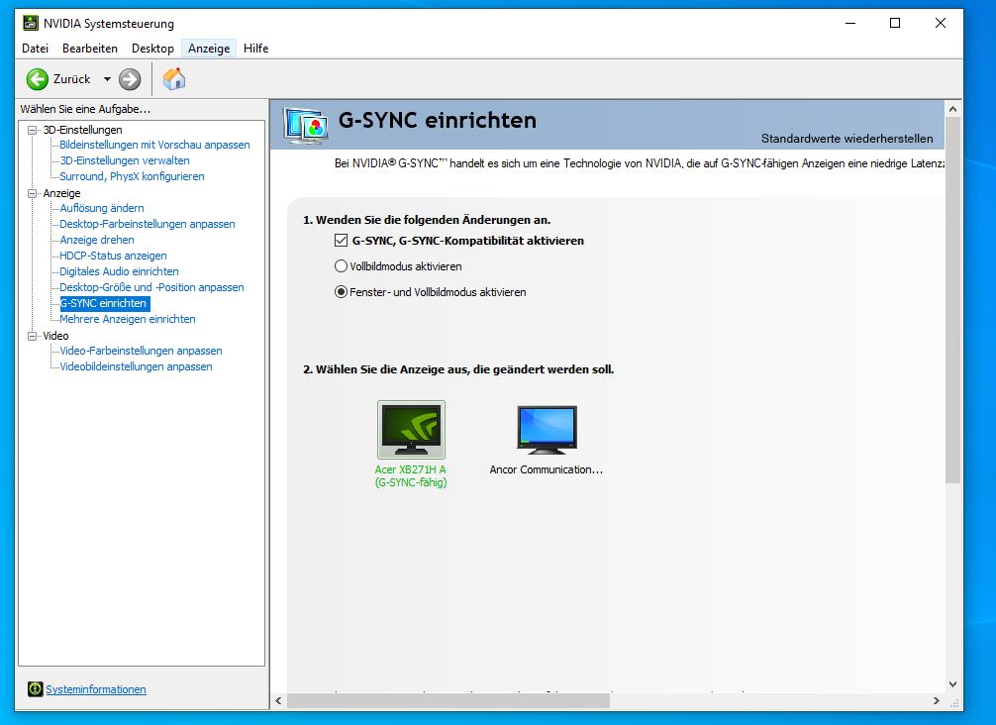
Task: Open the Hilfe menu
Action: [256, 49]
